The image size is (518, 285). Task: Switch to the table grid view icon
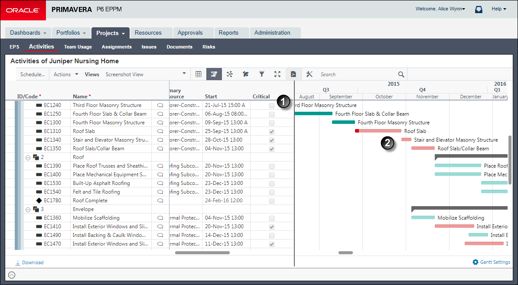199,74
